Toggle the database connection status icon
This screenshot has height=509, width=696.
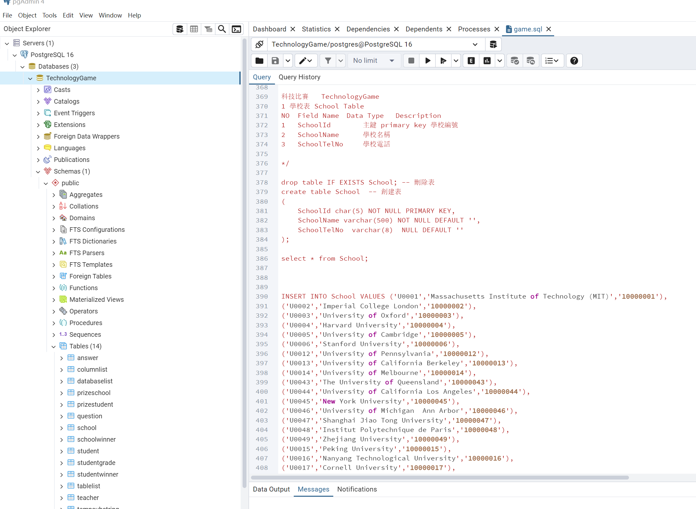259,44
